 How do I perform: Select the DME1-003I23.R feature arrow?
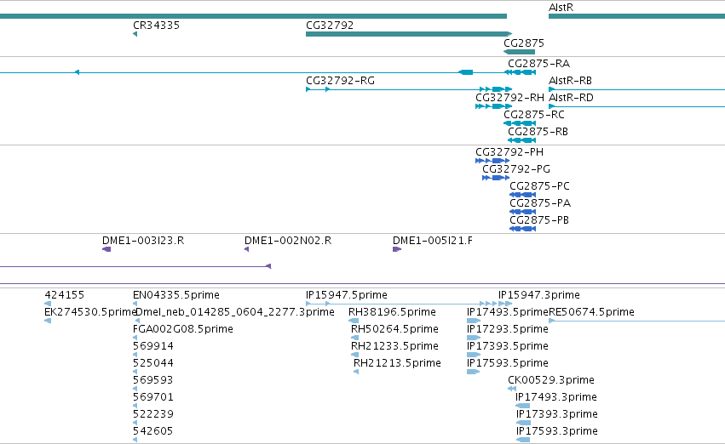click(x=106, y=250)
